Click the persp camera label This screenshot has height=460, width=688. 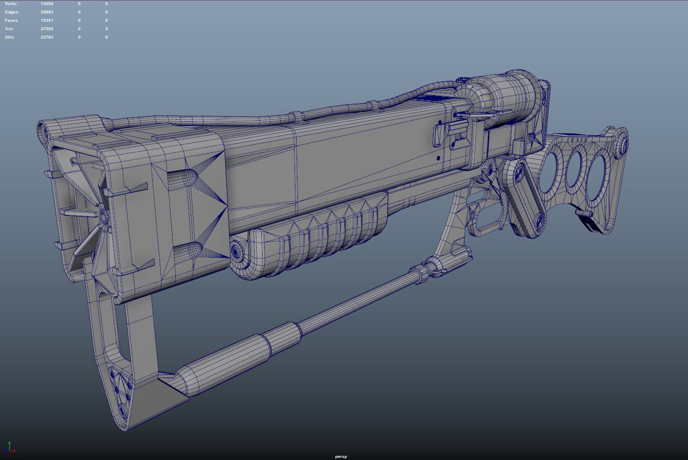coord(341,456)
